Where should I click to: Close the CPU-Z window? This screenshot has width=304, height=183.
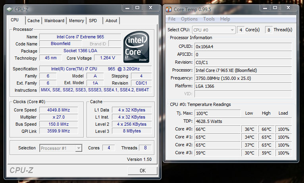tap(151, 8)
